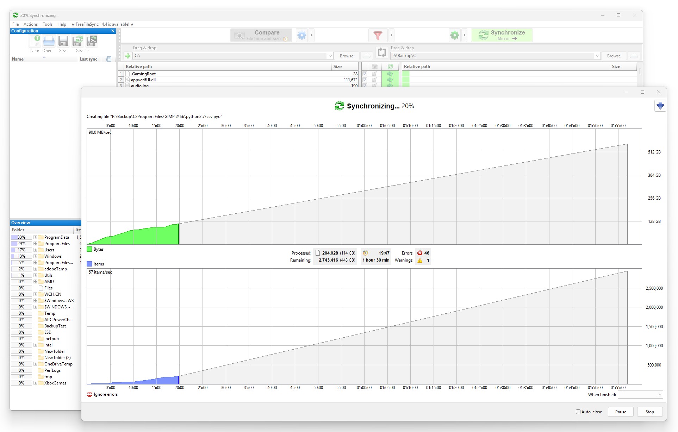The image size is (678, 432).
Task: Expand the ProgramData folder tree node
Action: (x=36, y=237)
